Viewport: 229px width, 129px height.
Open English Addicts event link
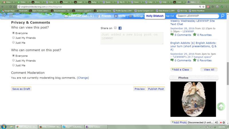(x=194, y=46)
